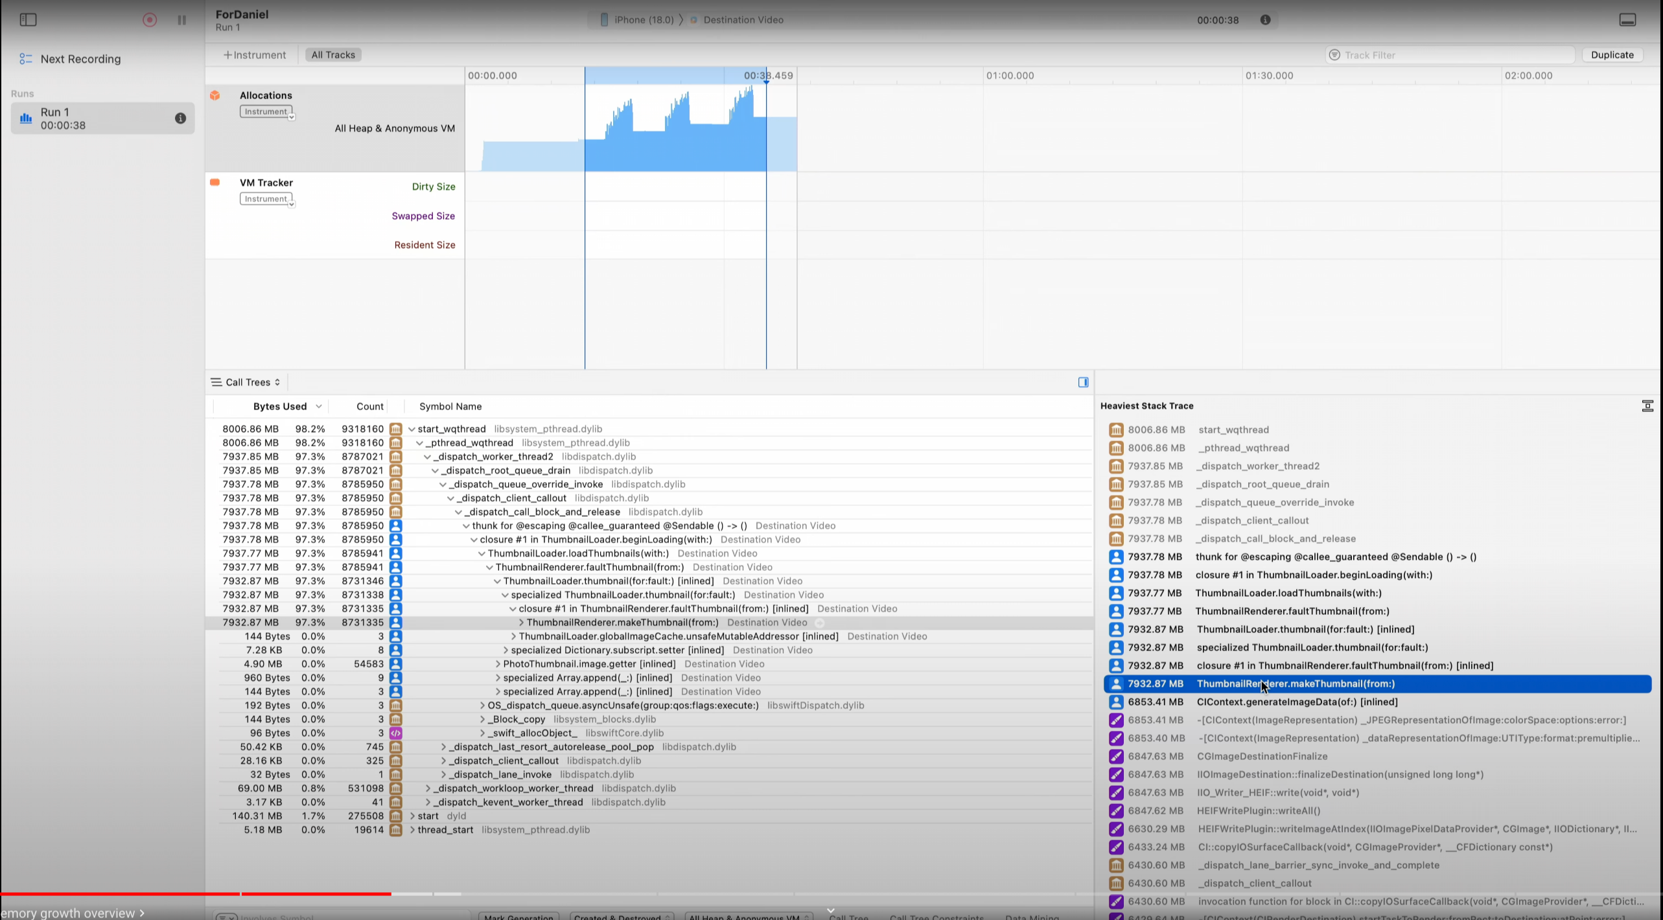Pause the current recording

181,19
